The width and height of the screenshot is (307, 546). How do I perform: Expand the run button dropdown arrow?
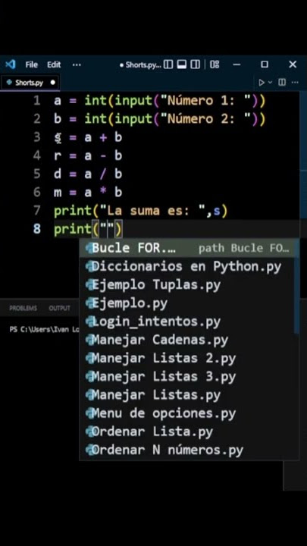click(270, 83)
